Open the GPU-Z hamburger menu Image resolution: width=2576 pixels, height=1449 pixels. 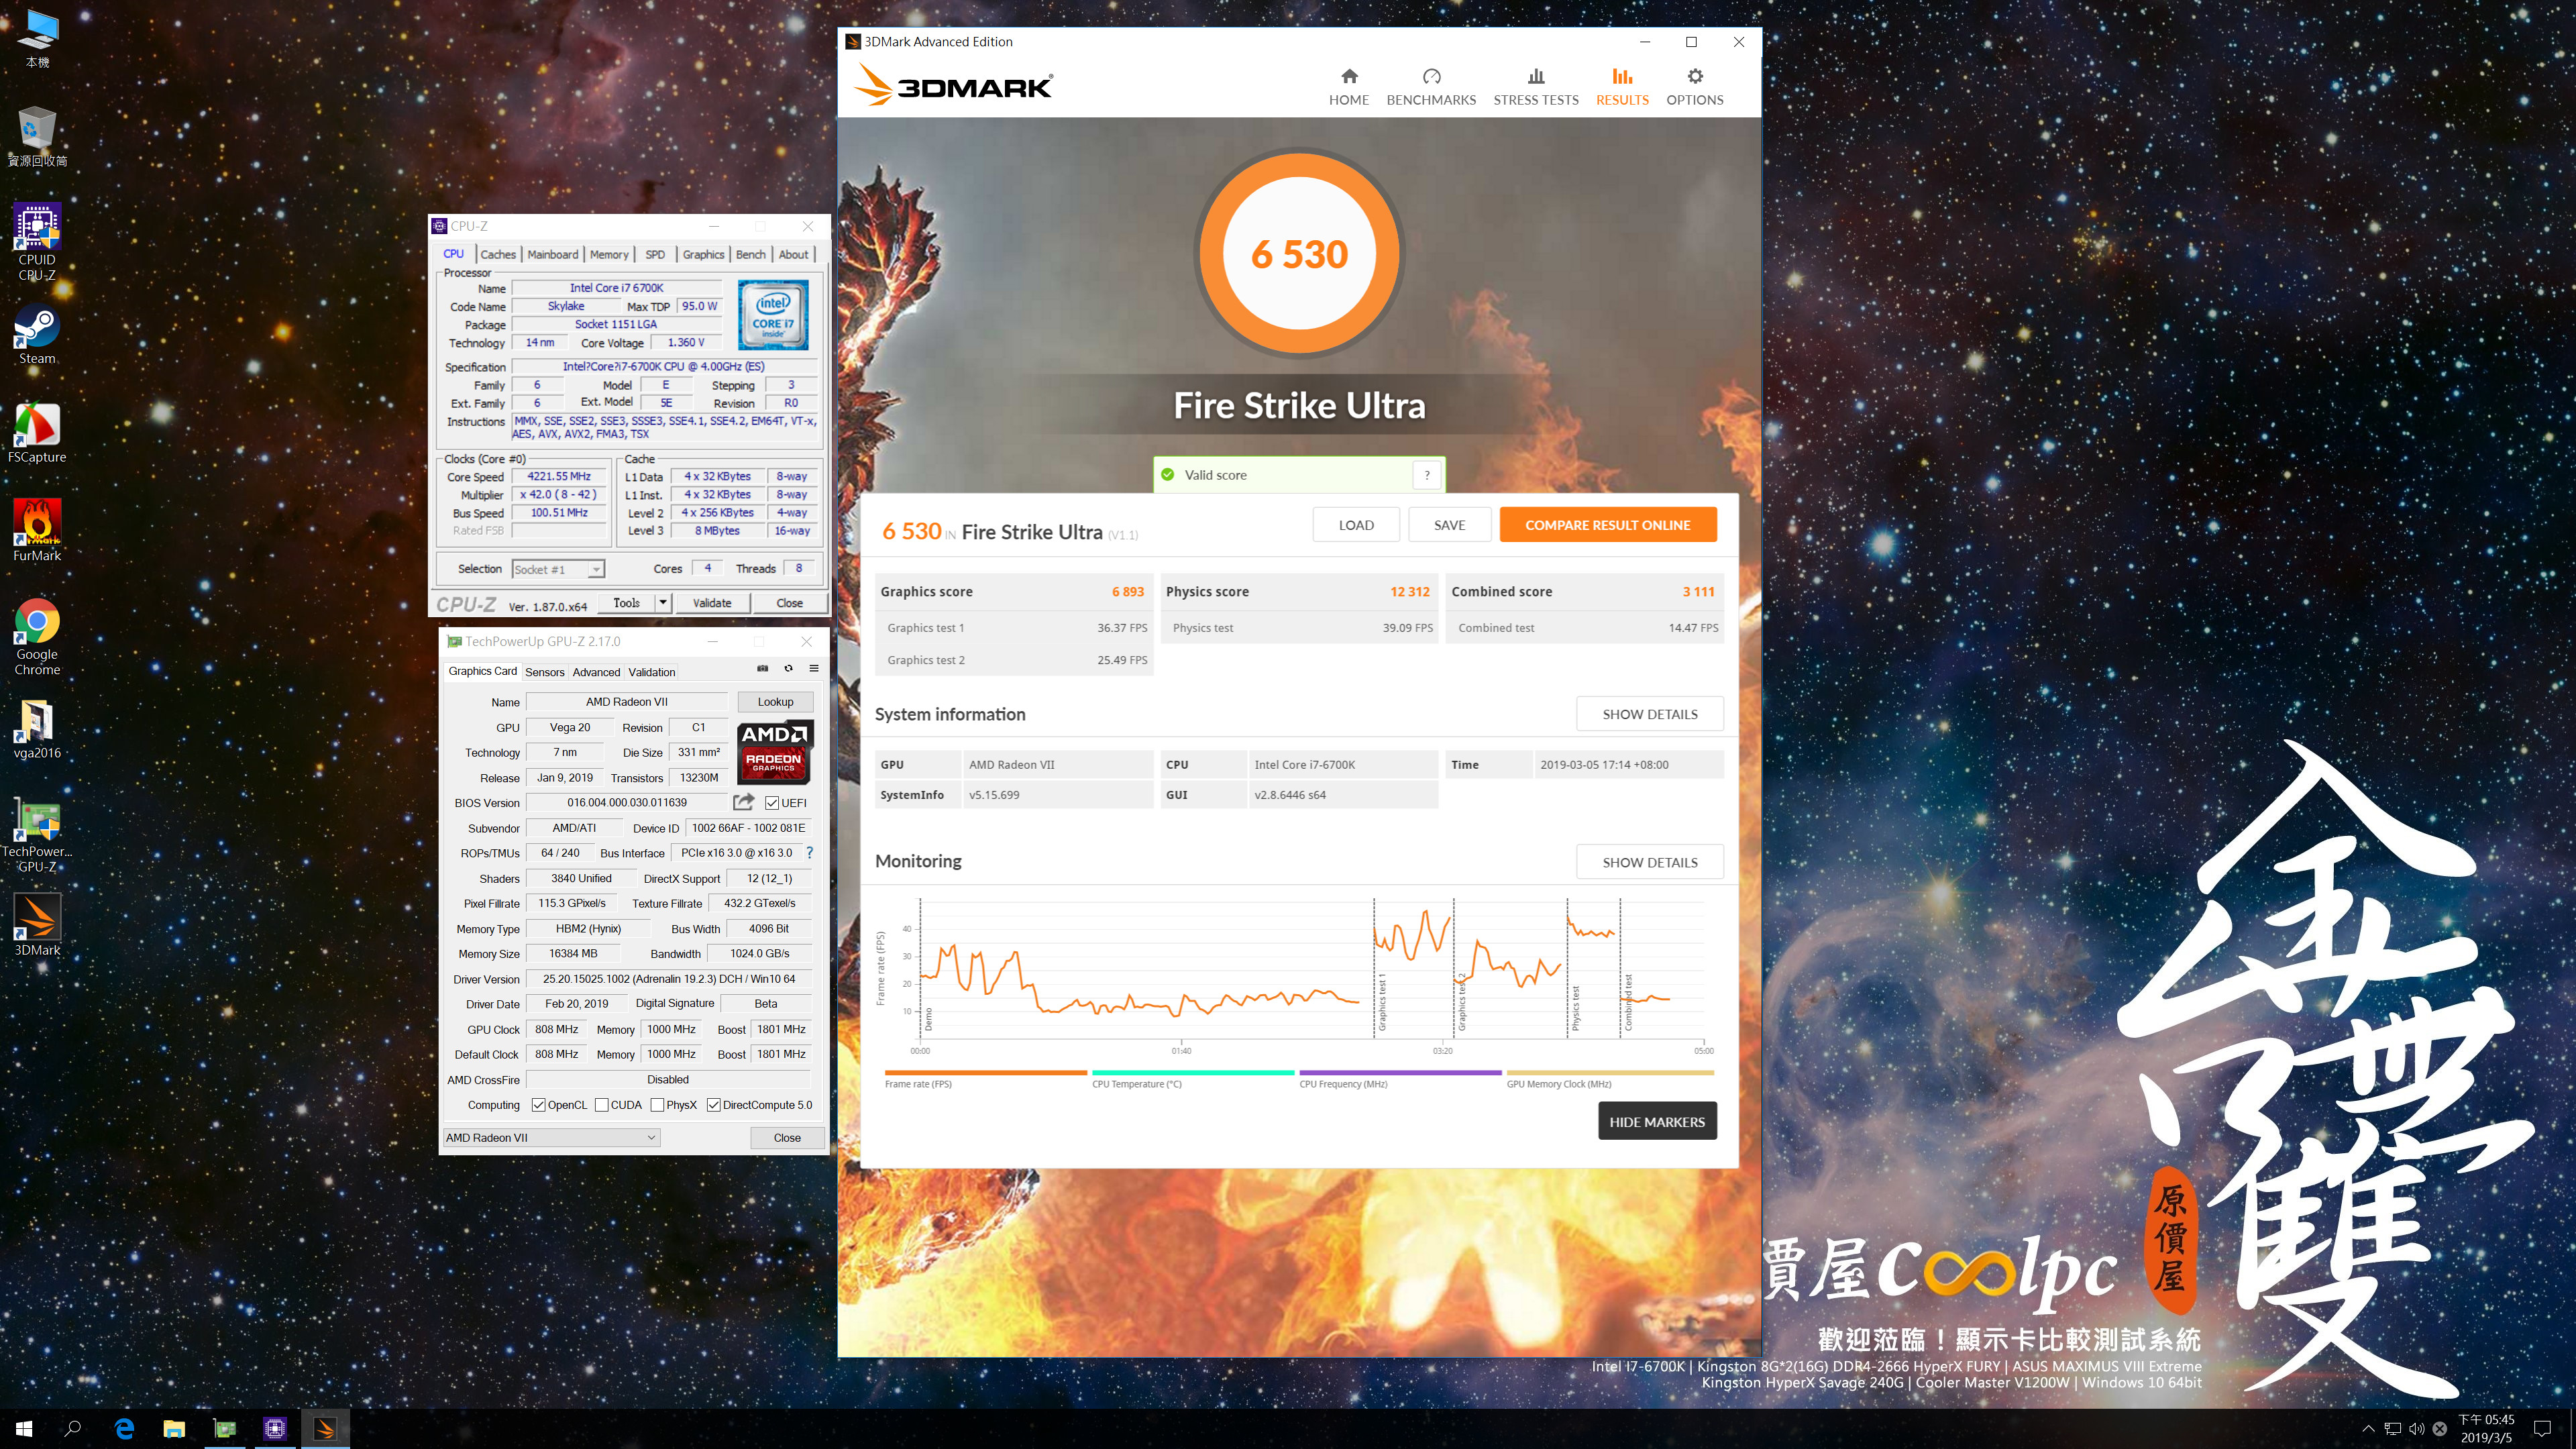coord(814,669)
